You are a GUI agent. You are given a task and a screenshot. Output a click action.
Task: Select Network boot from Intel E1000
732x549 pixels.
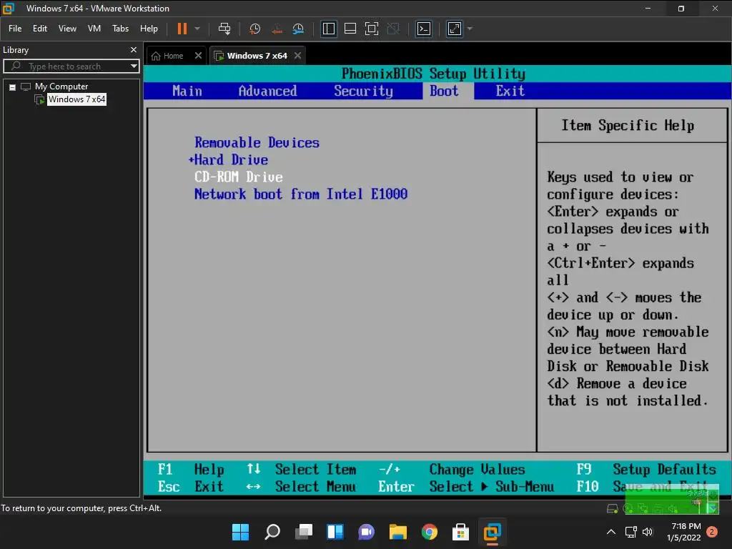[301, 194]
